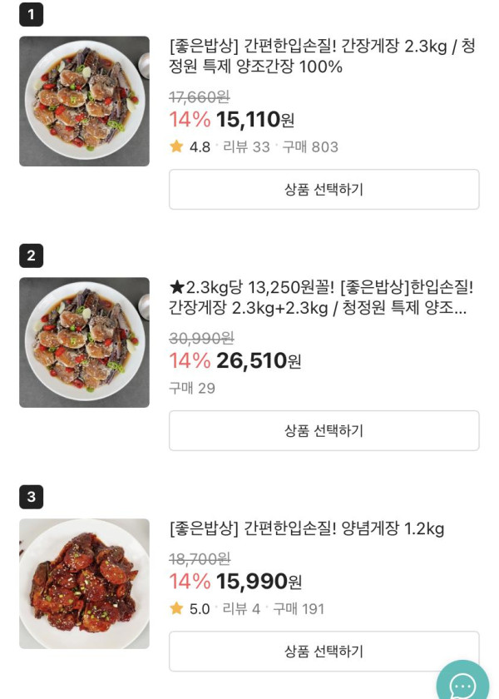
Task: Click the star rating icon beside 4.8
Action: coord(176,146)
